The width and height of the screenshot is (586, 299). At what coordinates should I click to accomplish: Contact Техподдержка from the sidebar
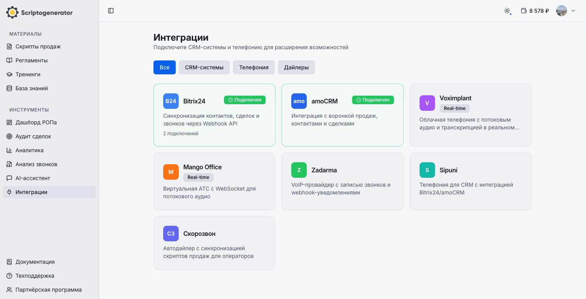[49, 276]
